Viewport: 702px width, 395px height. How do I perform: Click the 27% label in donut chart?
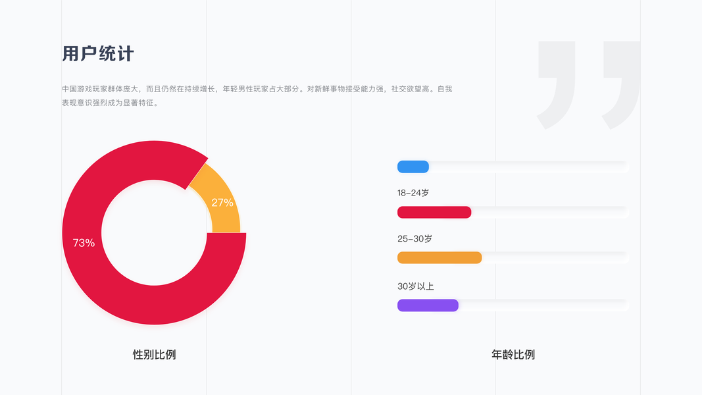(222, 202)
